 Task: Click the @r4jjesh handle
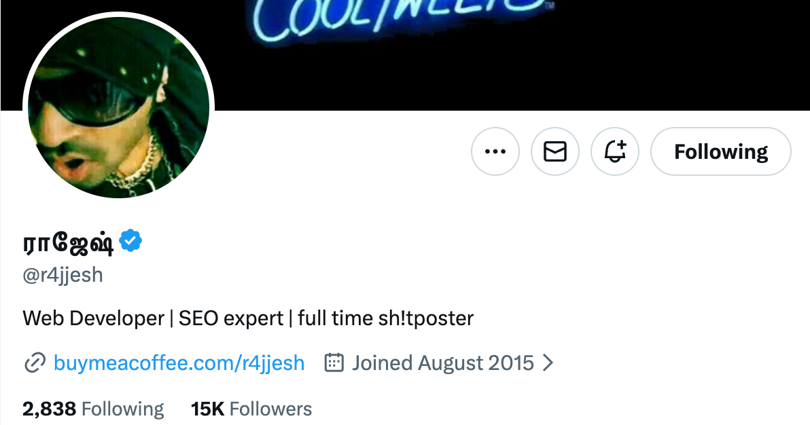pyautogui.click(x=63, y=276)
